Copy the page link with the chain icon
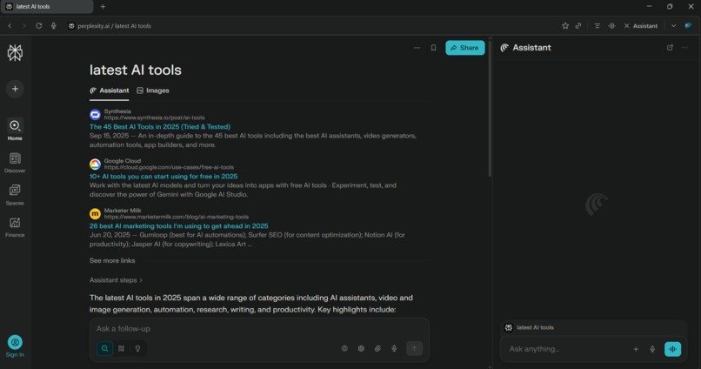Viewport: 701px width, 369px height. coord(578,26)
